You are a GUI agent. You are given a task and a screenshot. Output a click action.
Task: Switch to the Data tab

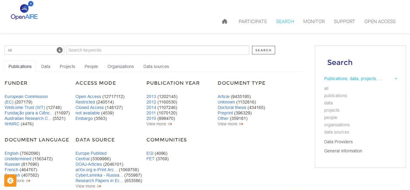coord(46,66)
